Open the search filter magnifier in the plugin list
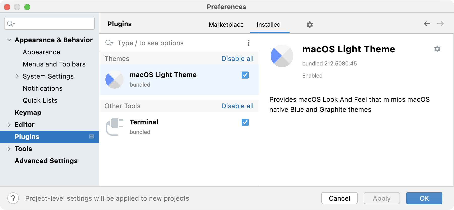This screenshot has width=454, height=210. coord(109,43)
